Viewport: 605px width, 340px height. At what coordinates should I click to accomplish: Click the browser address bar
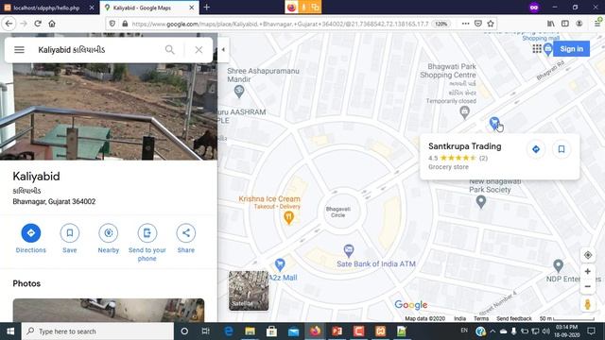(x=280, y=24)
